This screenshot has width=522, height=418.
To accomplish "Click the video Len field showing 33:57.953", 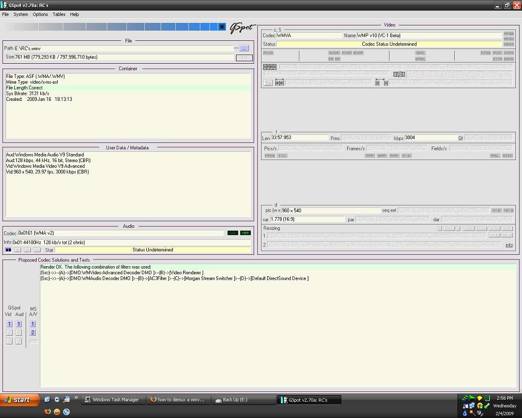I will [300, 138].
